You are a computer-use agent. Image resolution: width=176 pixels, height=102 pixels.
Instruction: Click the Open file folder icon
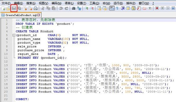pyautogui.click(x=8, y=8)
